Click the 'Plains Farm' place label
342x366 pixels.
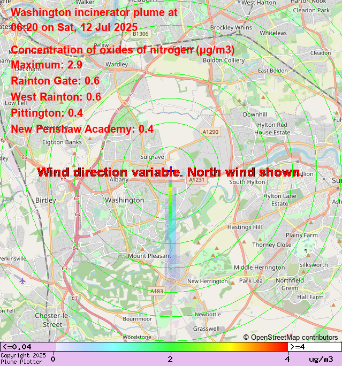tap(302, 235)
